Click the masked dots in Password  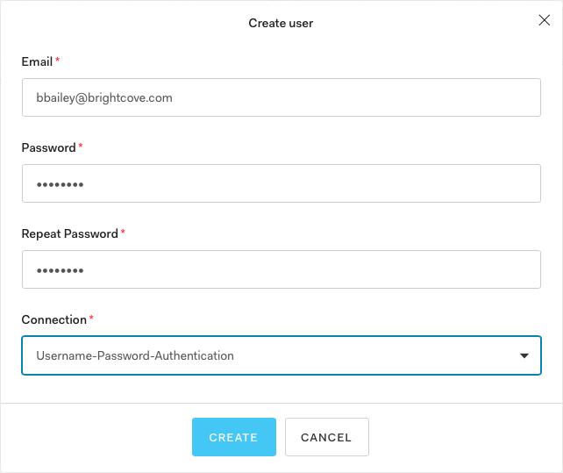coord(60,185)
